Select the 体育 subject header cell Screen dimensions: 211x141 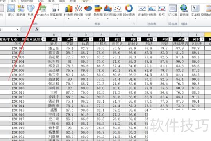(86, 44)
